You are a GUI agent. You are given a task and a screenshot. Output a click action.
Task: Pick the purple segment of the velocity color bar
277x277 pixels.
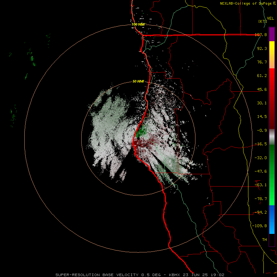(x=272, y=34)
